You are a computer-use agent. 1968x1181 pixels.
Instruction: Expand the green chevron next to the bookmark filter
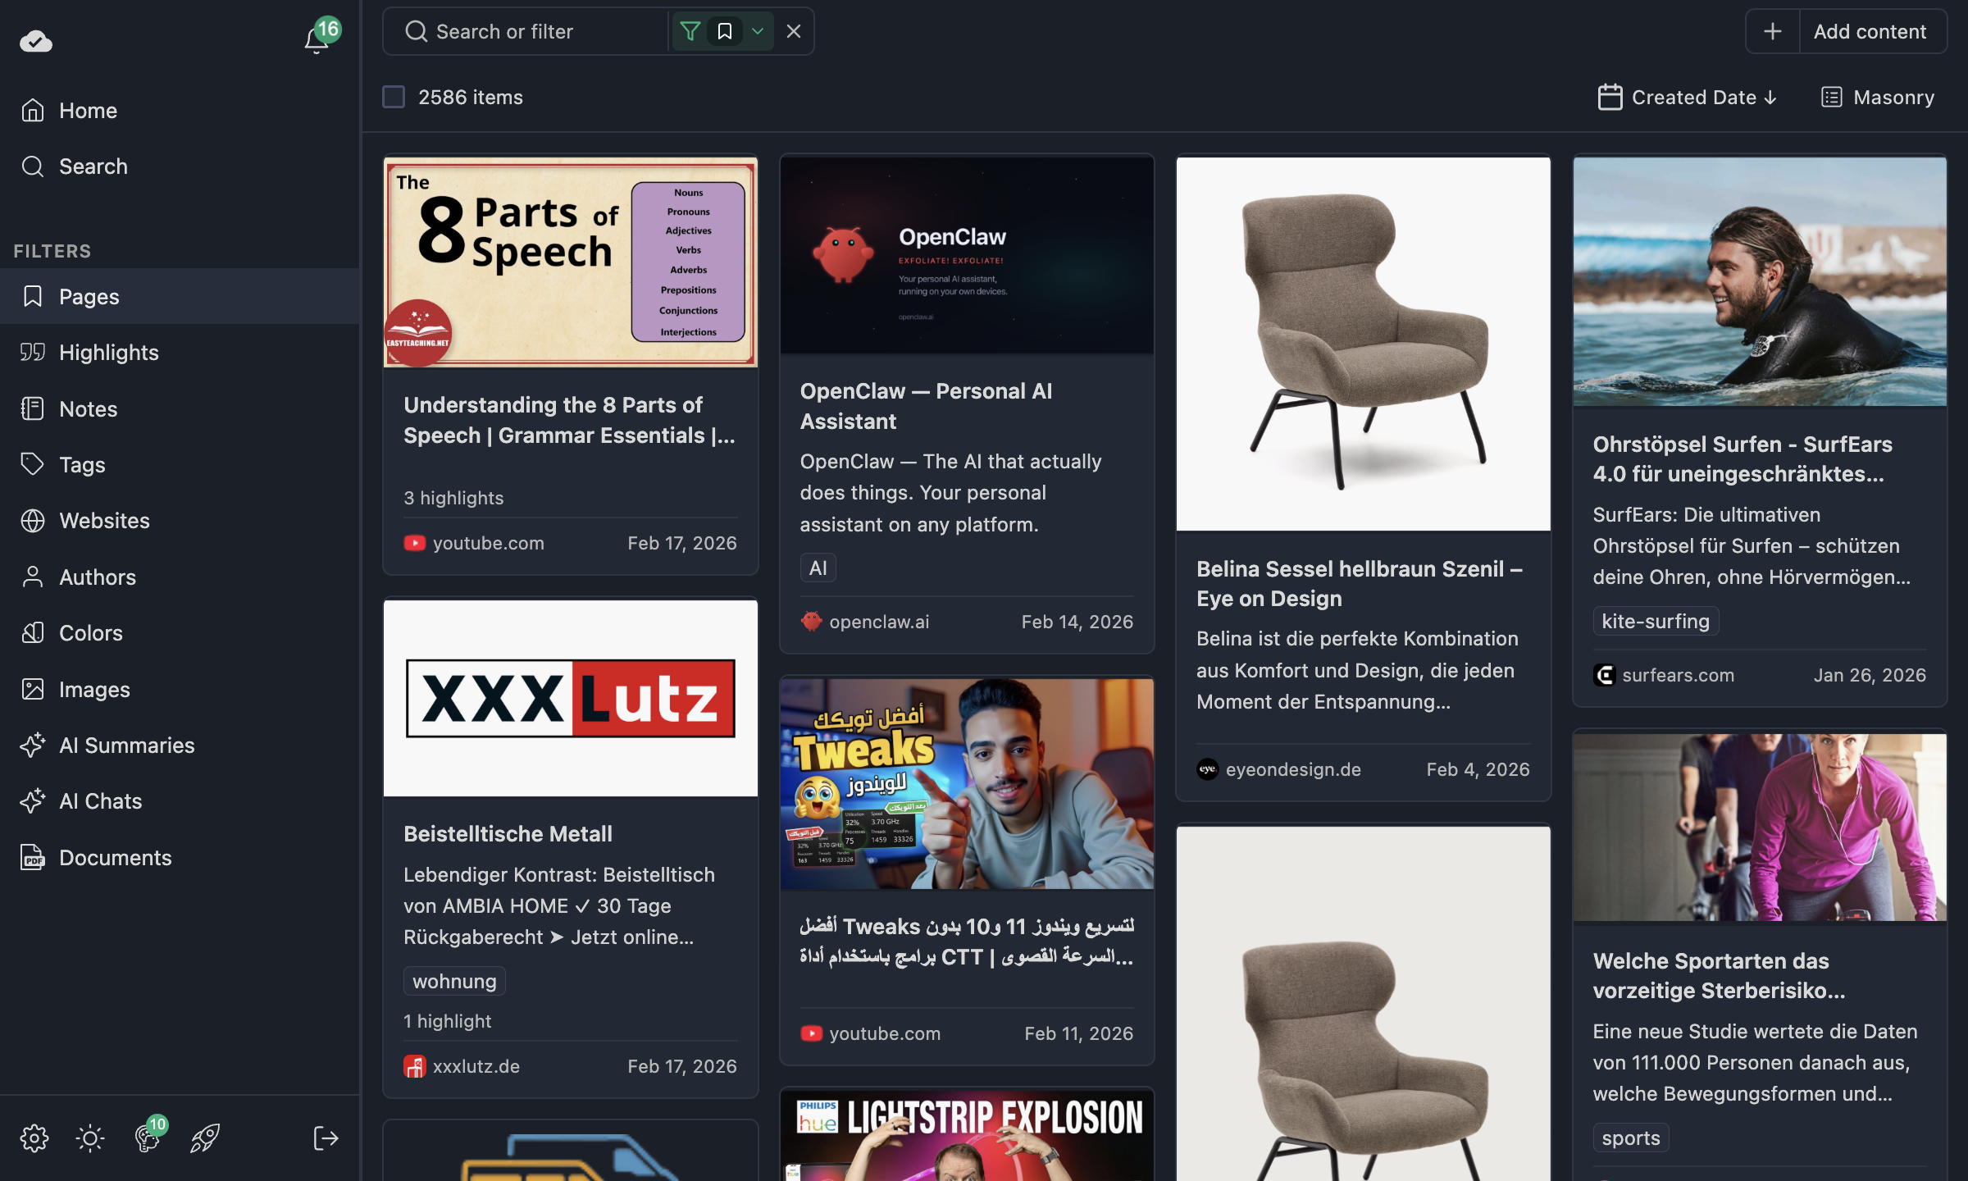pos(757,31)
